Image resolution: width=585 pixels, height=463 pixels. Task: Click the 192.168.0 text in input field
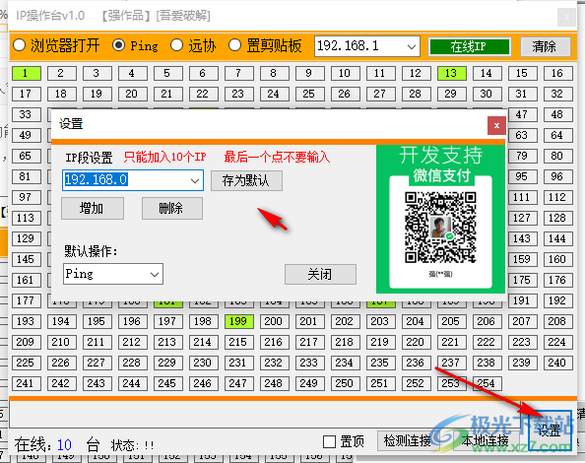pyautogui.click(x=97, y=180)
